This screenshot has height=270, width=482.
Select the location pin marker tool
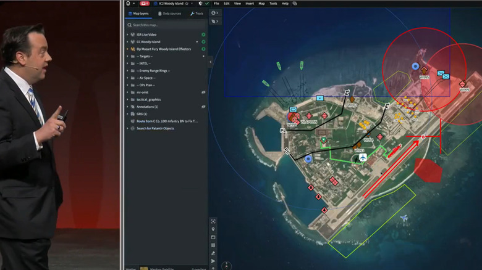click(x=213, y=229)
